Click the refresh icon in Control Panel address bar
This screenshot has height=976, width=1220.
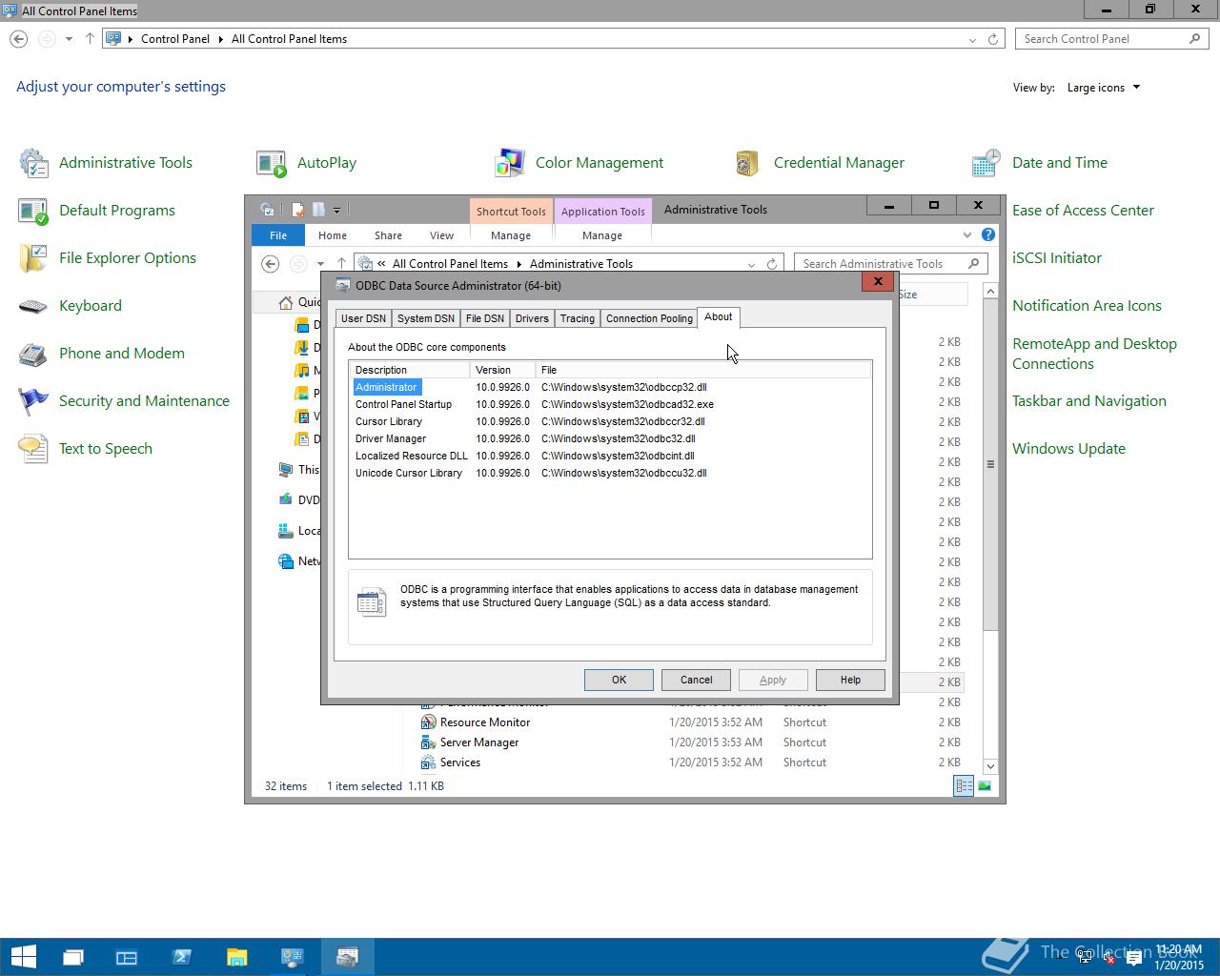point(993,39)
